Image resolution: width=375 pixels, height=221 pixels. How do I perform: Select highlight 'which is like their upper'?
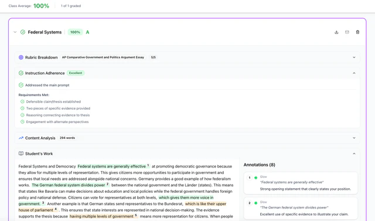coord(206,204)
